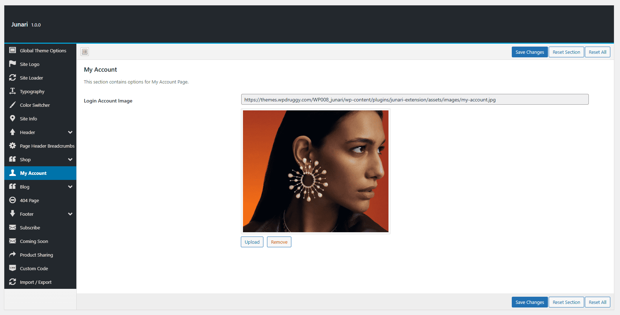Expand the Header submenu chevron
This screenshot has width=620, height=315.
coord(70,132)
